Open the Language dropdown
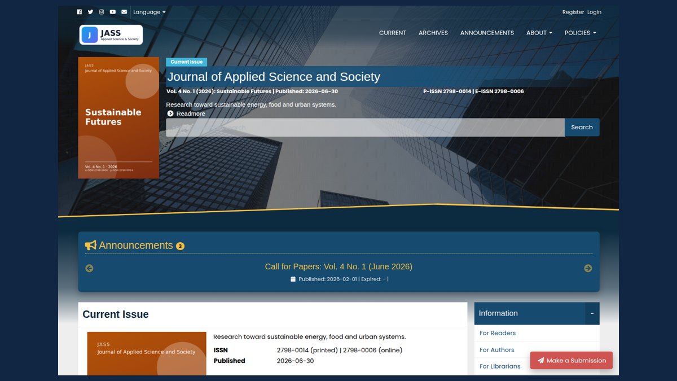The height and width of the screenshot is (381, 677). [x=150, y=12]
